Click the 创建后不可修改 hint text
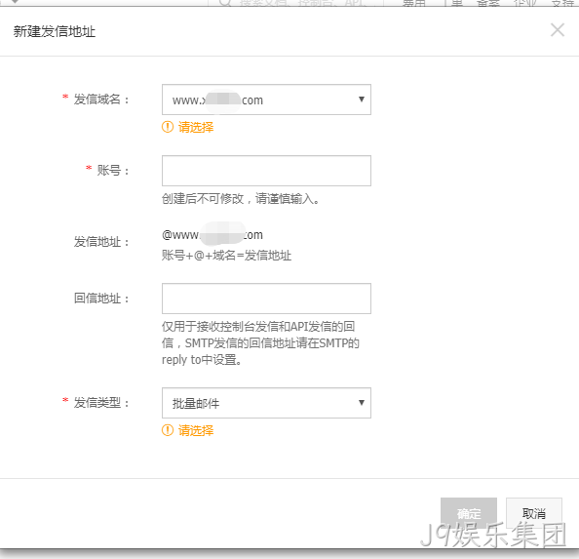The width and height of the screenshot is (579, 559). [241, 199]
